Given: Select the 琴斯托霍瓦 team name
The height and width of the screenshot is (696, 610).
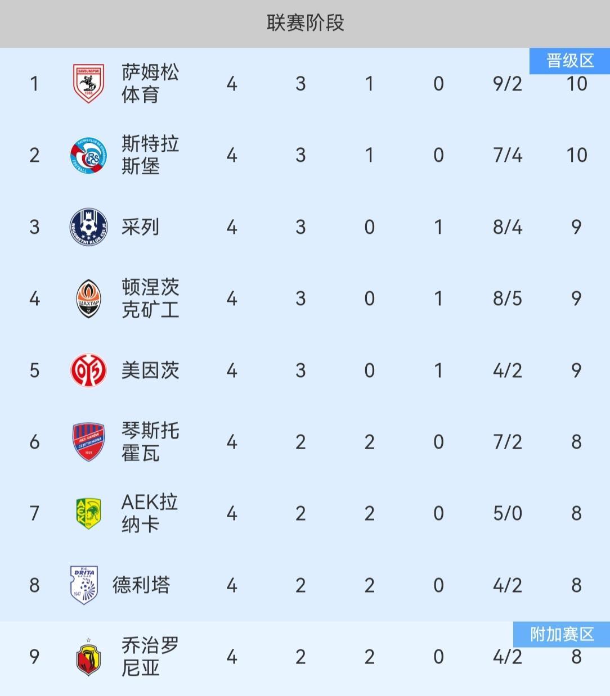Looking at the screenshot, I should [150, 442].
